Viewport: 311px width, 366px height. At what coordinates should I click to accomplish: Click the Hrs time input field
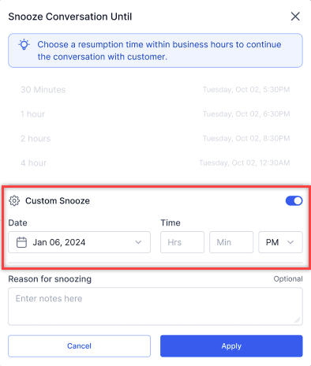pyautogui.click(x=182, y=242)
